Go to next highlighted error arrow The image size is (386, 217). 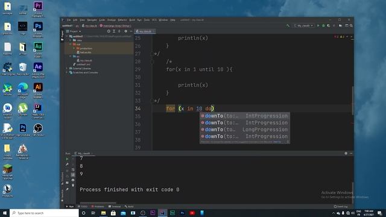[351, 37]
